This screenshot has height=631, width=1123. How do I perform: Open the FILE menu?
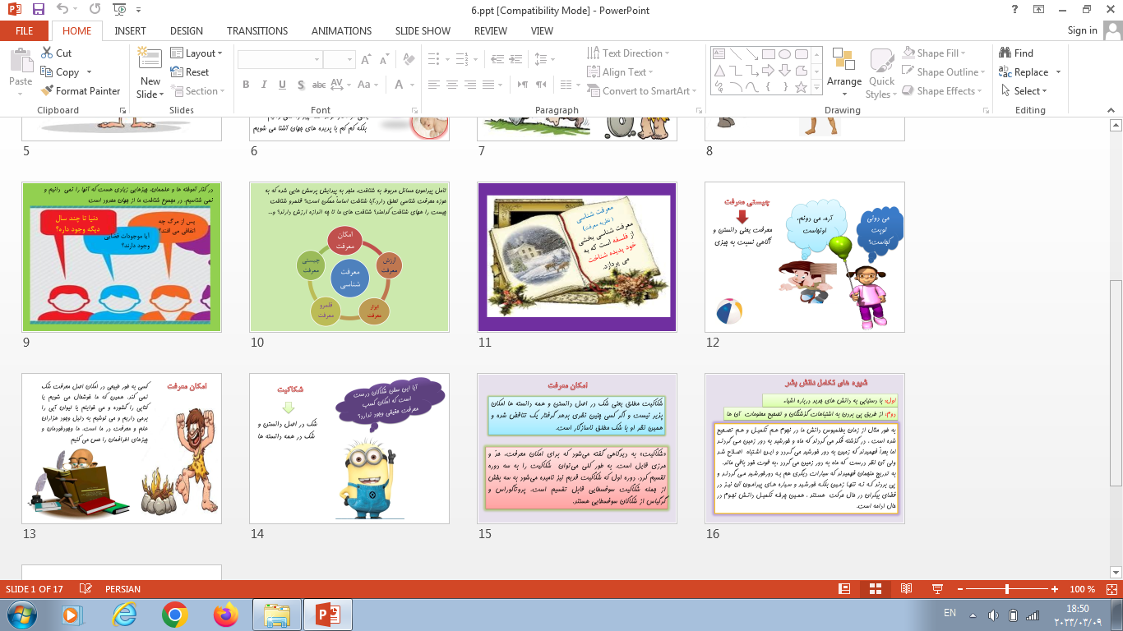coord(24,30)
